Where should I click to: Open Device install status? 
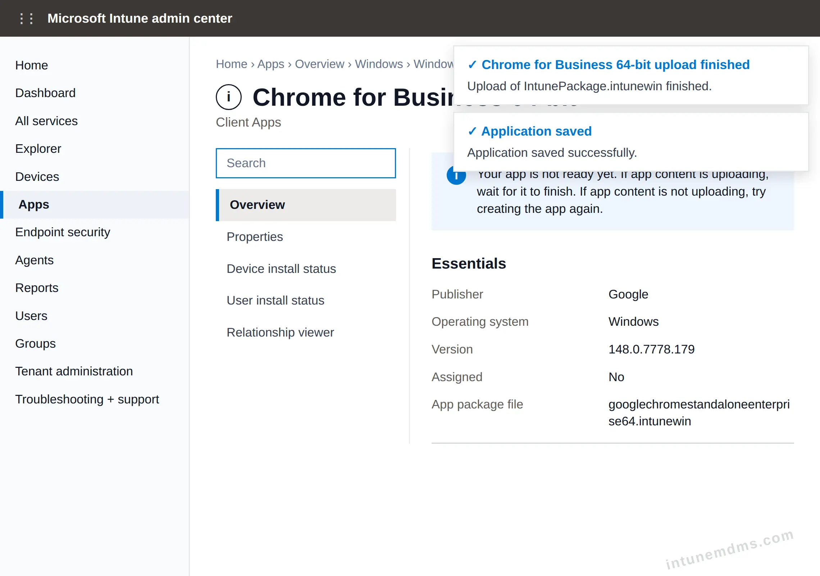click(x=306, y=269)
